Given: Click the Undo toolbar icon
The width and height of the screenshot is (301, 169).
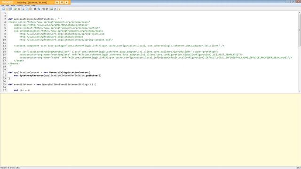Looking at the screenshot, I should pos(16,9).
